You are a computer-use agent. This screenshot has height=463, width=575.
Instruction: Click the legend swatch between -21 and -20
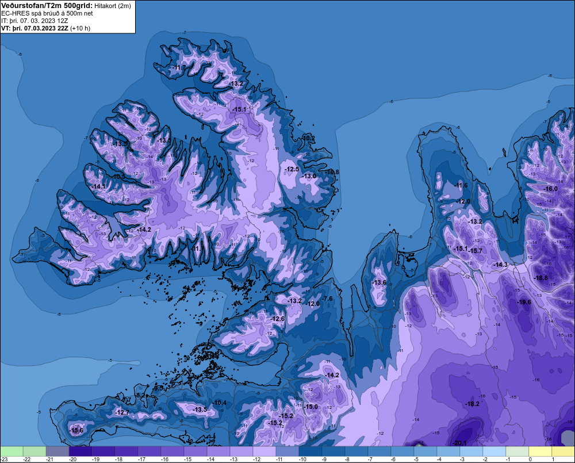57,451
